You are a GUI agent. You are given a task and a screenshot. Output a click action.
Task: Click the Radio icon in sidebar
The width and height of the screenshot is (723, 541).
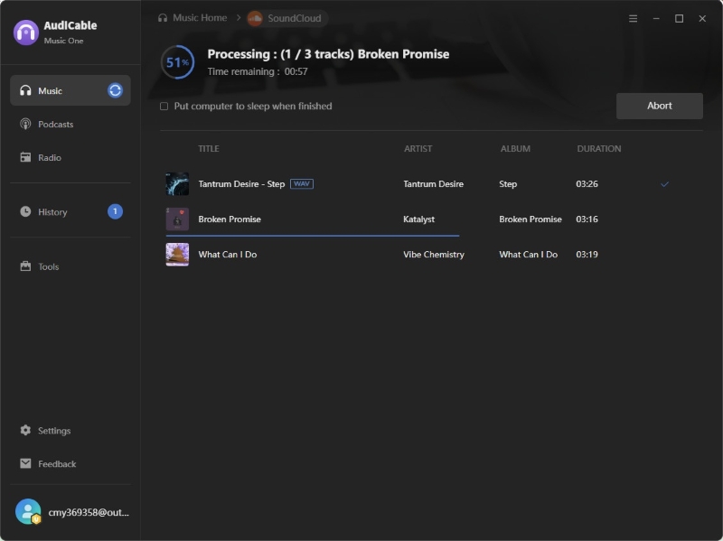(x=25, y=157)
